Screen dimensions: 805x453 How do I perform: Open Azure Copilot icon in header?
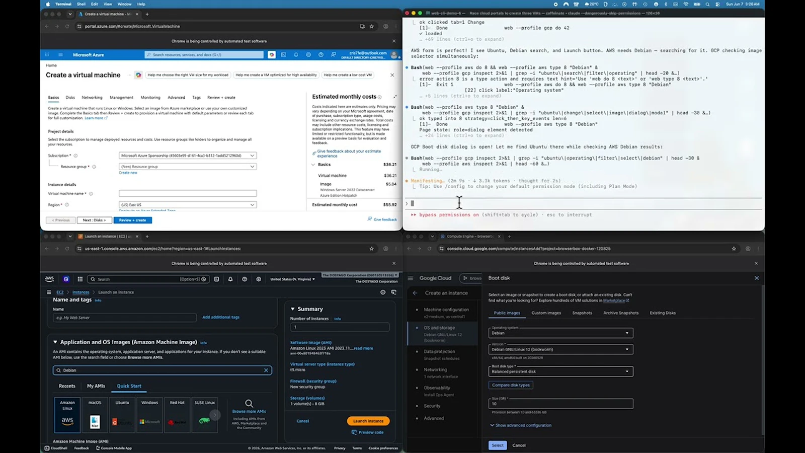[272, 54]
